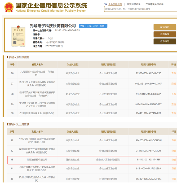Click registration authority 徐州市行政审批局

[x=55, y=42]
